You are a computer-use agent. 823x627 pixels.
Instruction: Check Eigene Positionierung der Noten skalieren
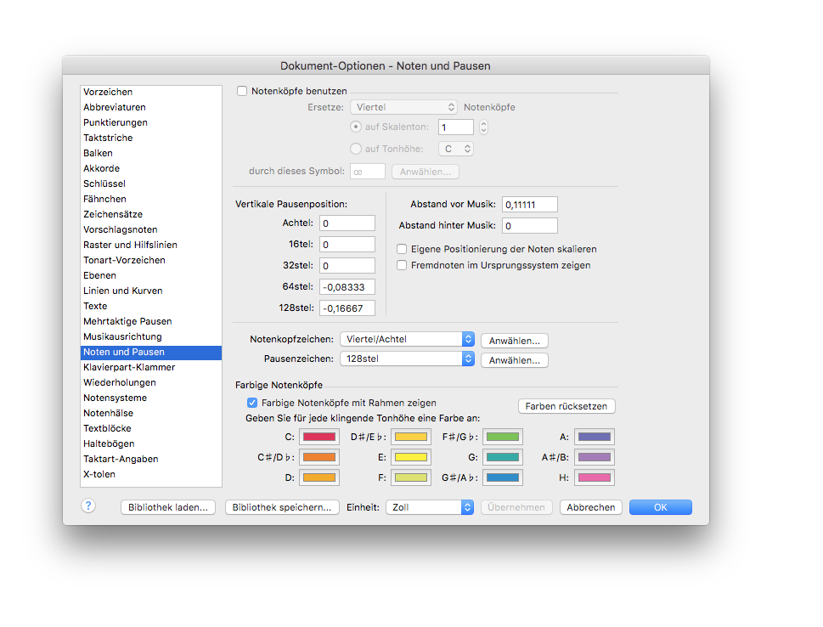pos(402,249)
